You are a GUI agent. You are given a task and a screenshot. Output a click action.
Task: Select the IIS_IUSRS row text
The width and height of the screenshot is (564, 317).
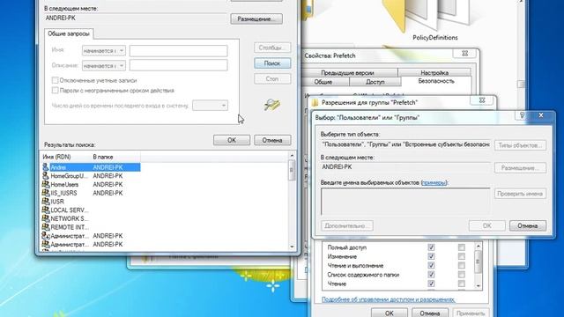pos(63,193)
